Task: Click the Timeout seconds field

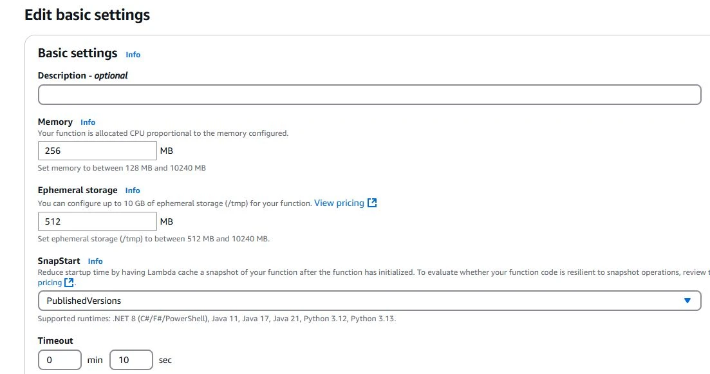Action: point(131,360)
